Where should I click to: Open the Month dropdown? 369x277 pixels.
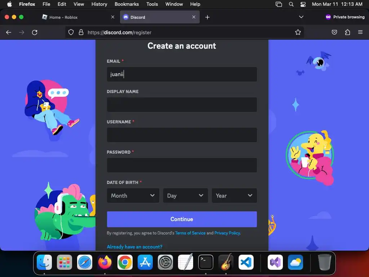pyautogui.click(x=133, y=195)
